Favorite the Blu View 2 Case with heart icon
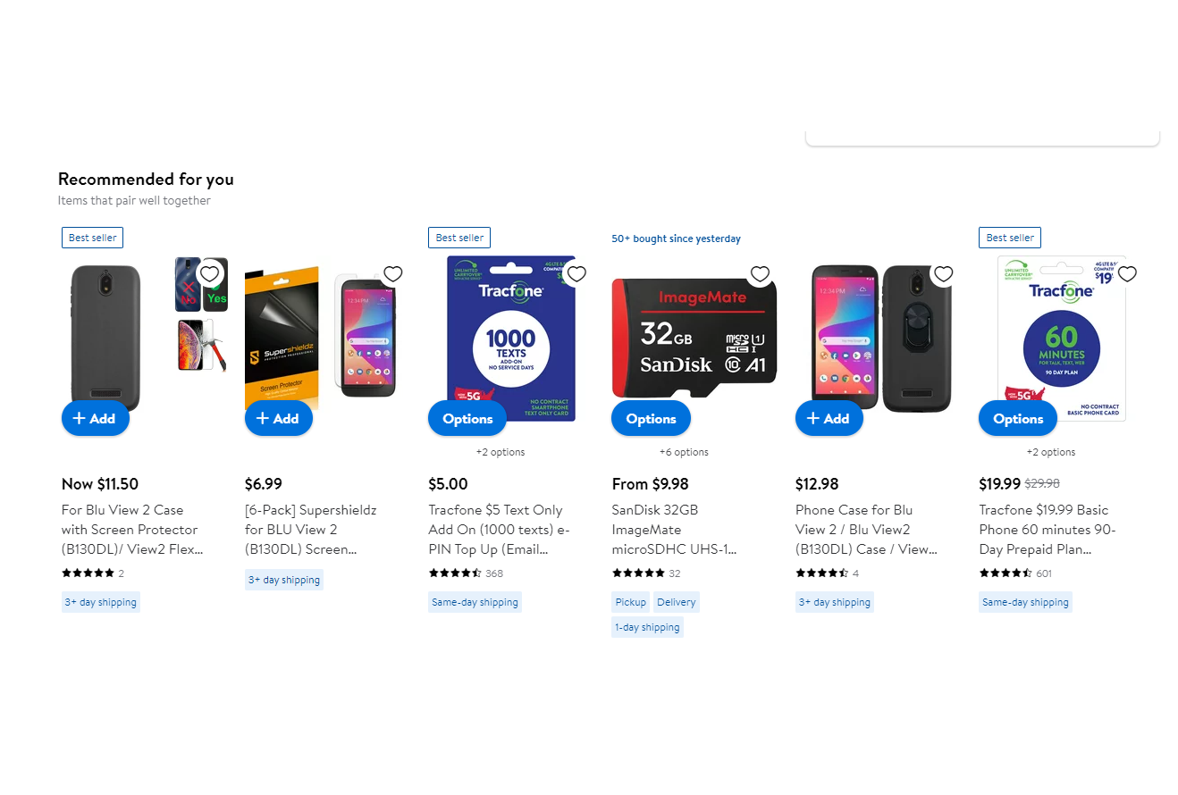1178x795 pixels. (x=209, y=274)
